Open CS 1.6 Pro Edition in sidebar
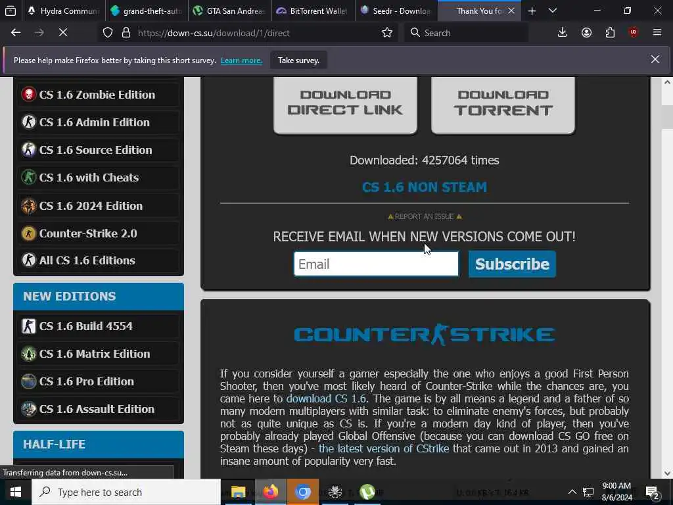 coord(99,381)
